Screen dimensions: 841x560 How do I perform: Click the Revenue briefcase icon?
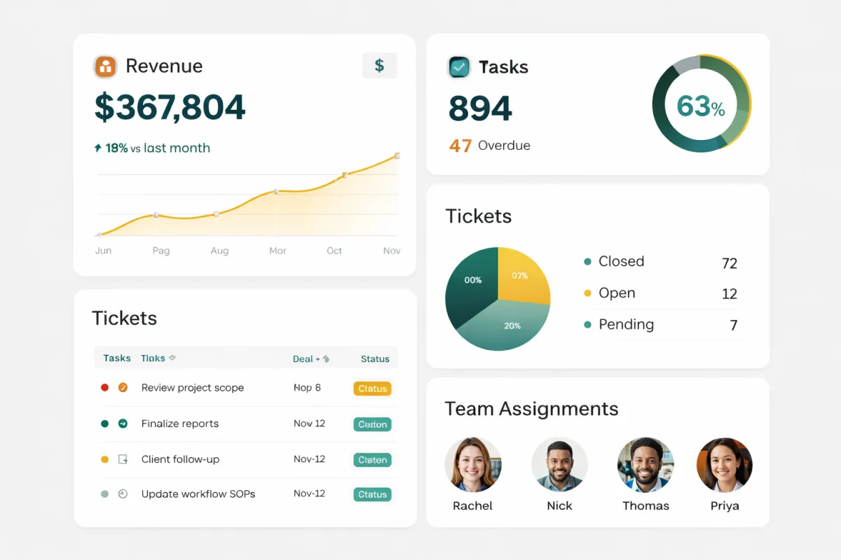105,66
